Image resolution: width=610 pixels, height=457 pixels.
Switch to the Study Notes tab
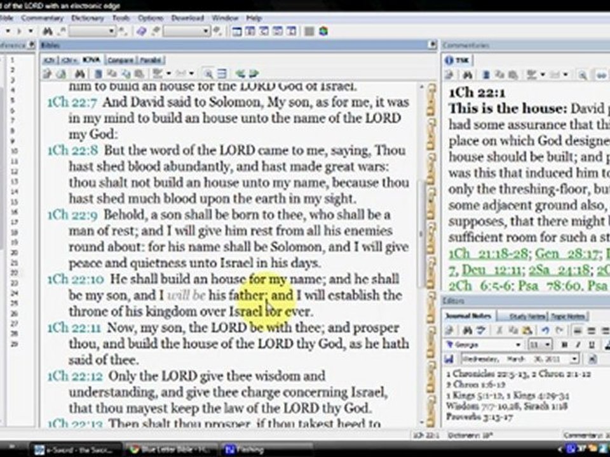(527, 316)
